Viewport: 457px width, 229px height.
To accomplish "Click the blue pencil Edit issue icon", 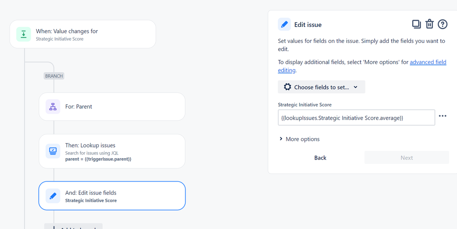I will (284, 25).
